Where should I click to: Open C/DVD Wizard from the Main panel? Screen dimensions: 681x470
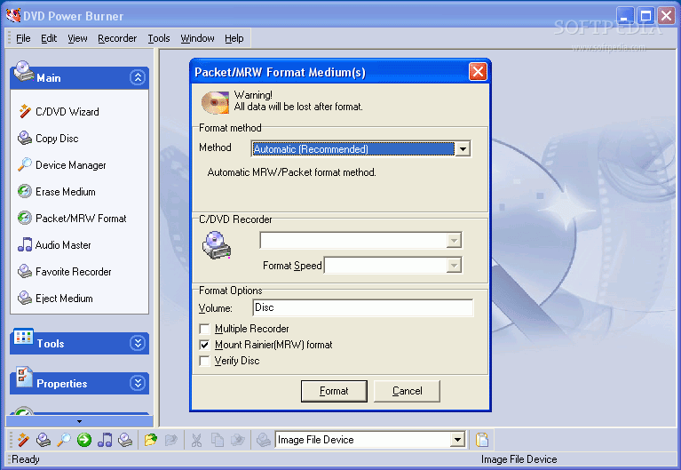59,112
